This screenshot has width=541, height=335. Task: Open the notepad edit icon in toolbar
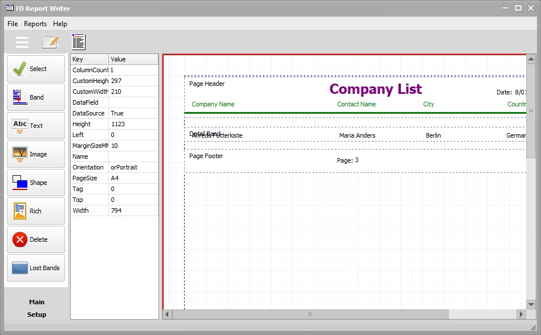tap(50, 42)
